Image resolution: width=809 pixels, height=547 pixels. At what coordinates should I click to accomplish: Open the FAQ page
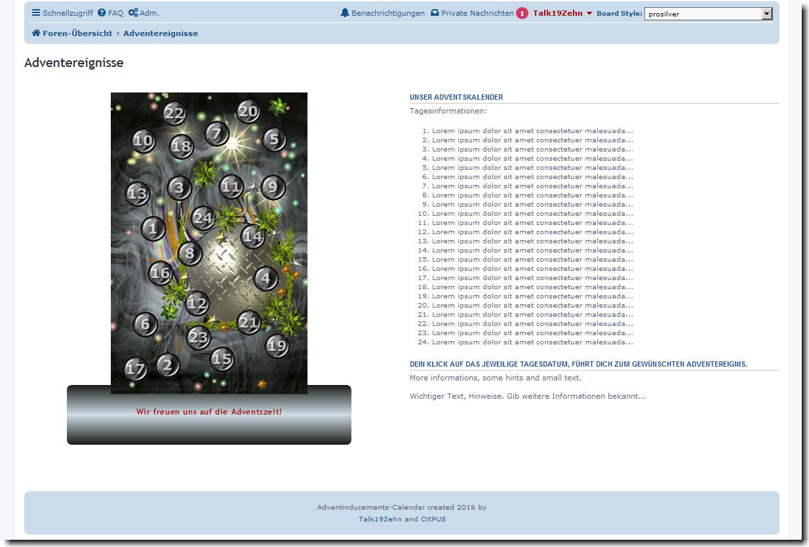coord(110,13)
